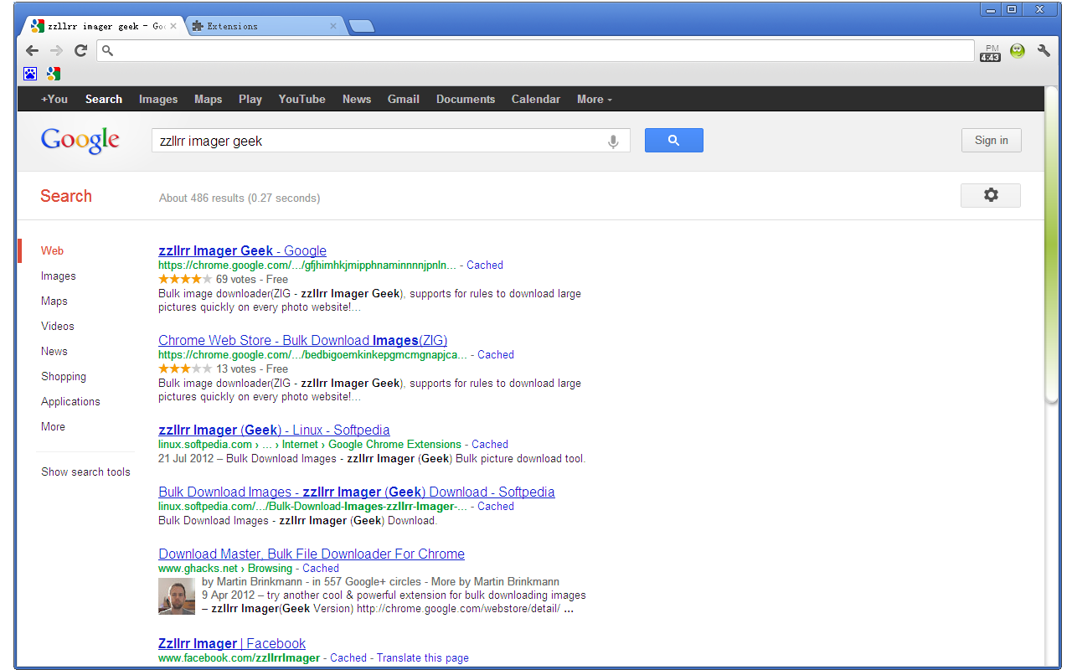
Task: Open Bulk Download Images Softpedia Download result
Action: tap(356, 492)
